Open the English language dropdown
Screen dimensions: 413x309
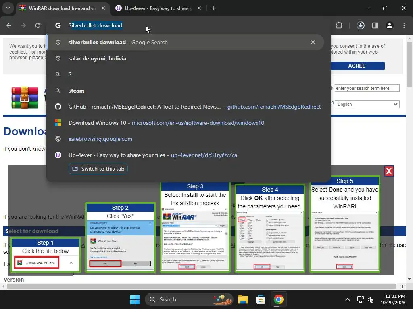point(367,104)
